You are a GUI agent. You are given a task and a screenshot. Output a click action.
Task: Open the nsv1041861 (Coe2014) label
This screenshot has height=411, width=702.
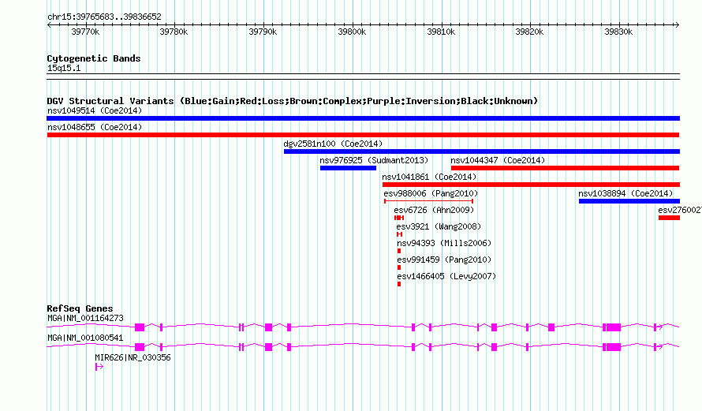coord(429,177)
